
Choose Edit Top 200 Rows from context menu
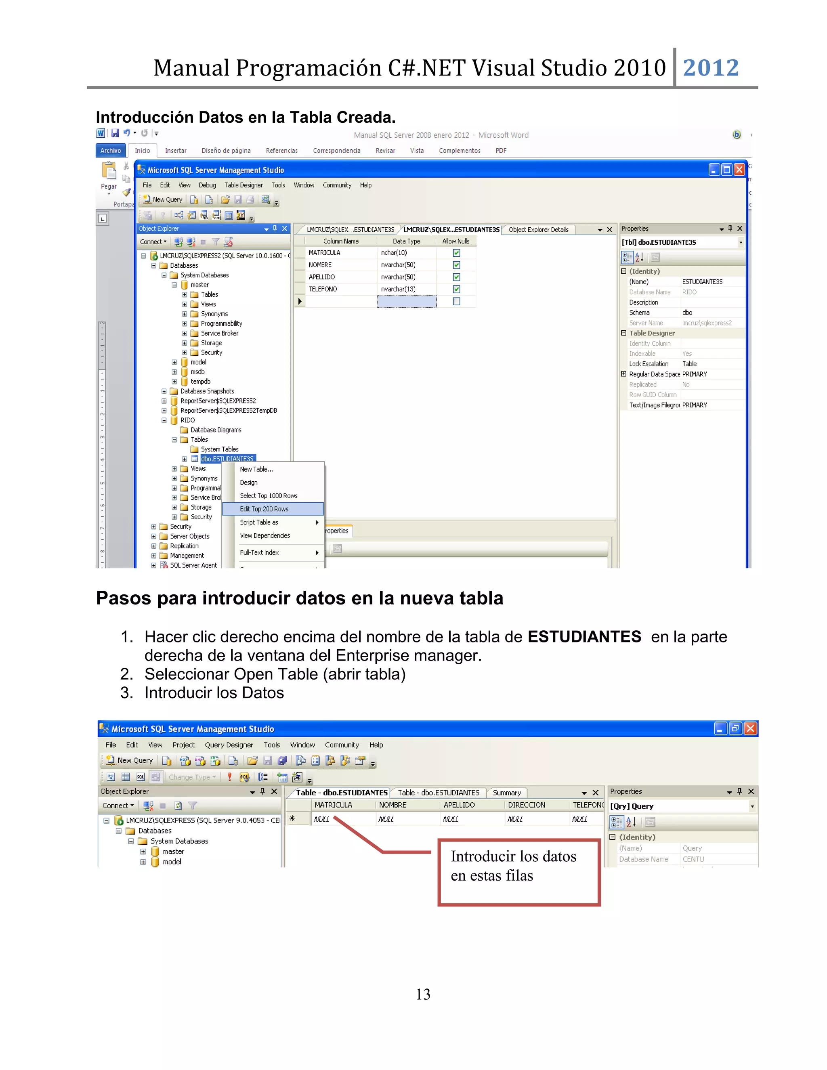[273, 509]
